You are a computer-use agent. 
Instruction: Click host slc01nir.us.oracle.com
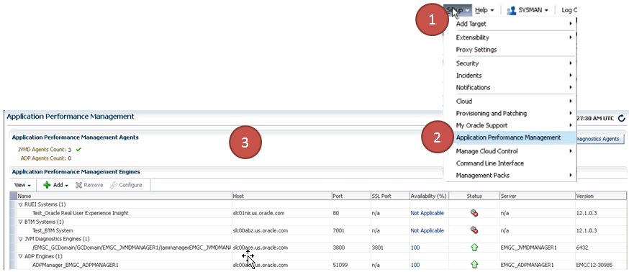(x=259, y=214)
